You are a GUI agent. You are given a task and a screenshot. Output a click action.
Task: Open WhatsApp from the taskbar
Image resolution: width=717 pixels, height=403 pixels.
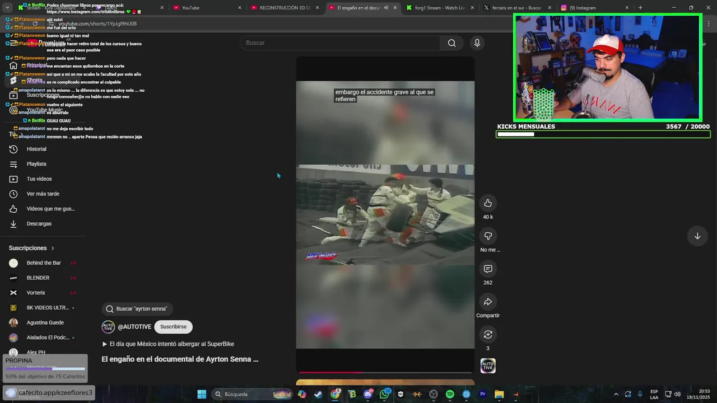click(384, 394)
